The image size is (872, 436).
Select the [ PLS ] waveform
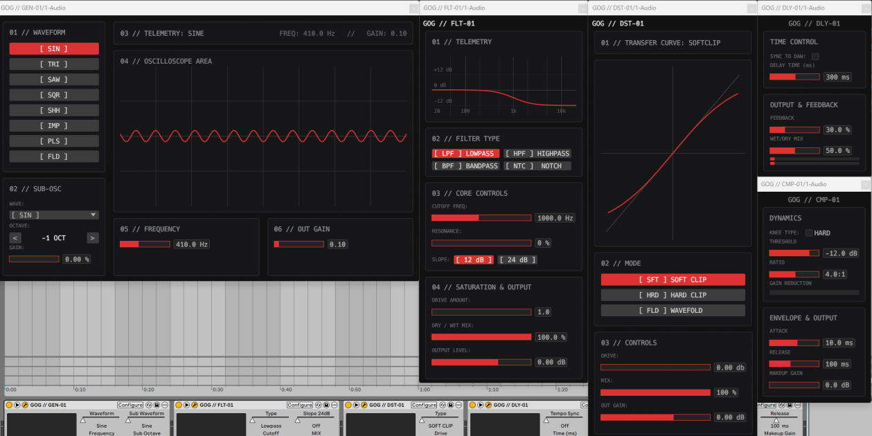tap(54, 141)
